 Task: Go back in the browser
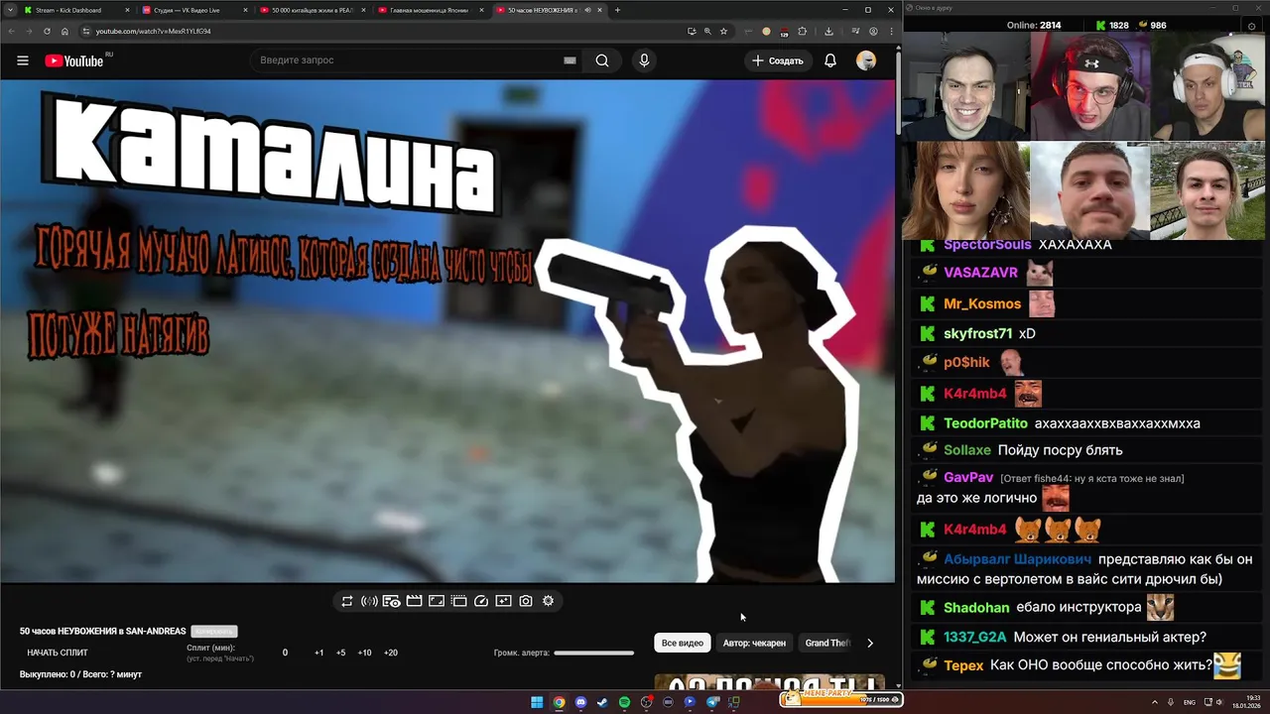click(x=10, y=31)
